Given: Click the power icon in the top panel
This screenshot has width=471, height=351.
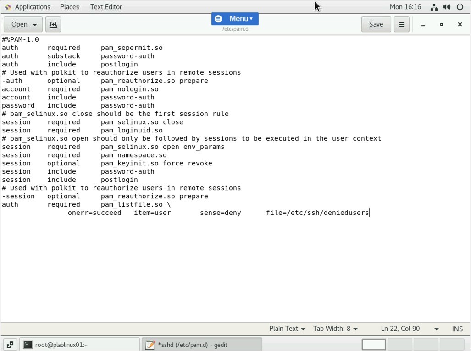Looking at the screenshot, I should point(459,6).
